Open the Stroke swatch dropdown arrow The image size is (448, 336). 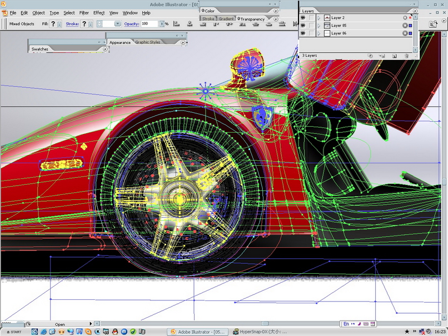[x=90, y=24]
